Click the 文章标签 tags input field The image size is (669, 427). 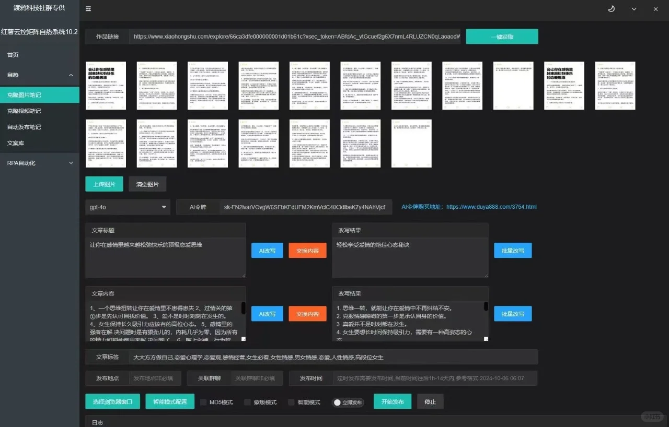pyautogui.click(x=333, y=357)
